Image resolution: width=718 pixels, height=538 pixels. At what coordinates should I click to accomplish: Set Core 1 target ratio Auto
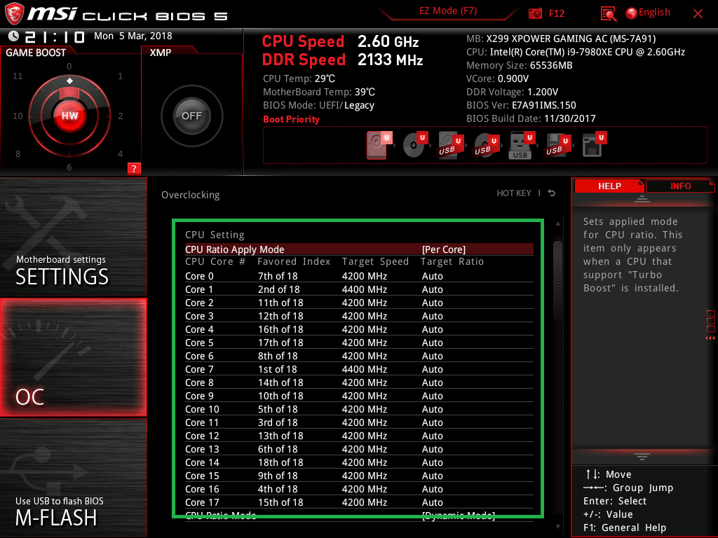432,289
